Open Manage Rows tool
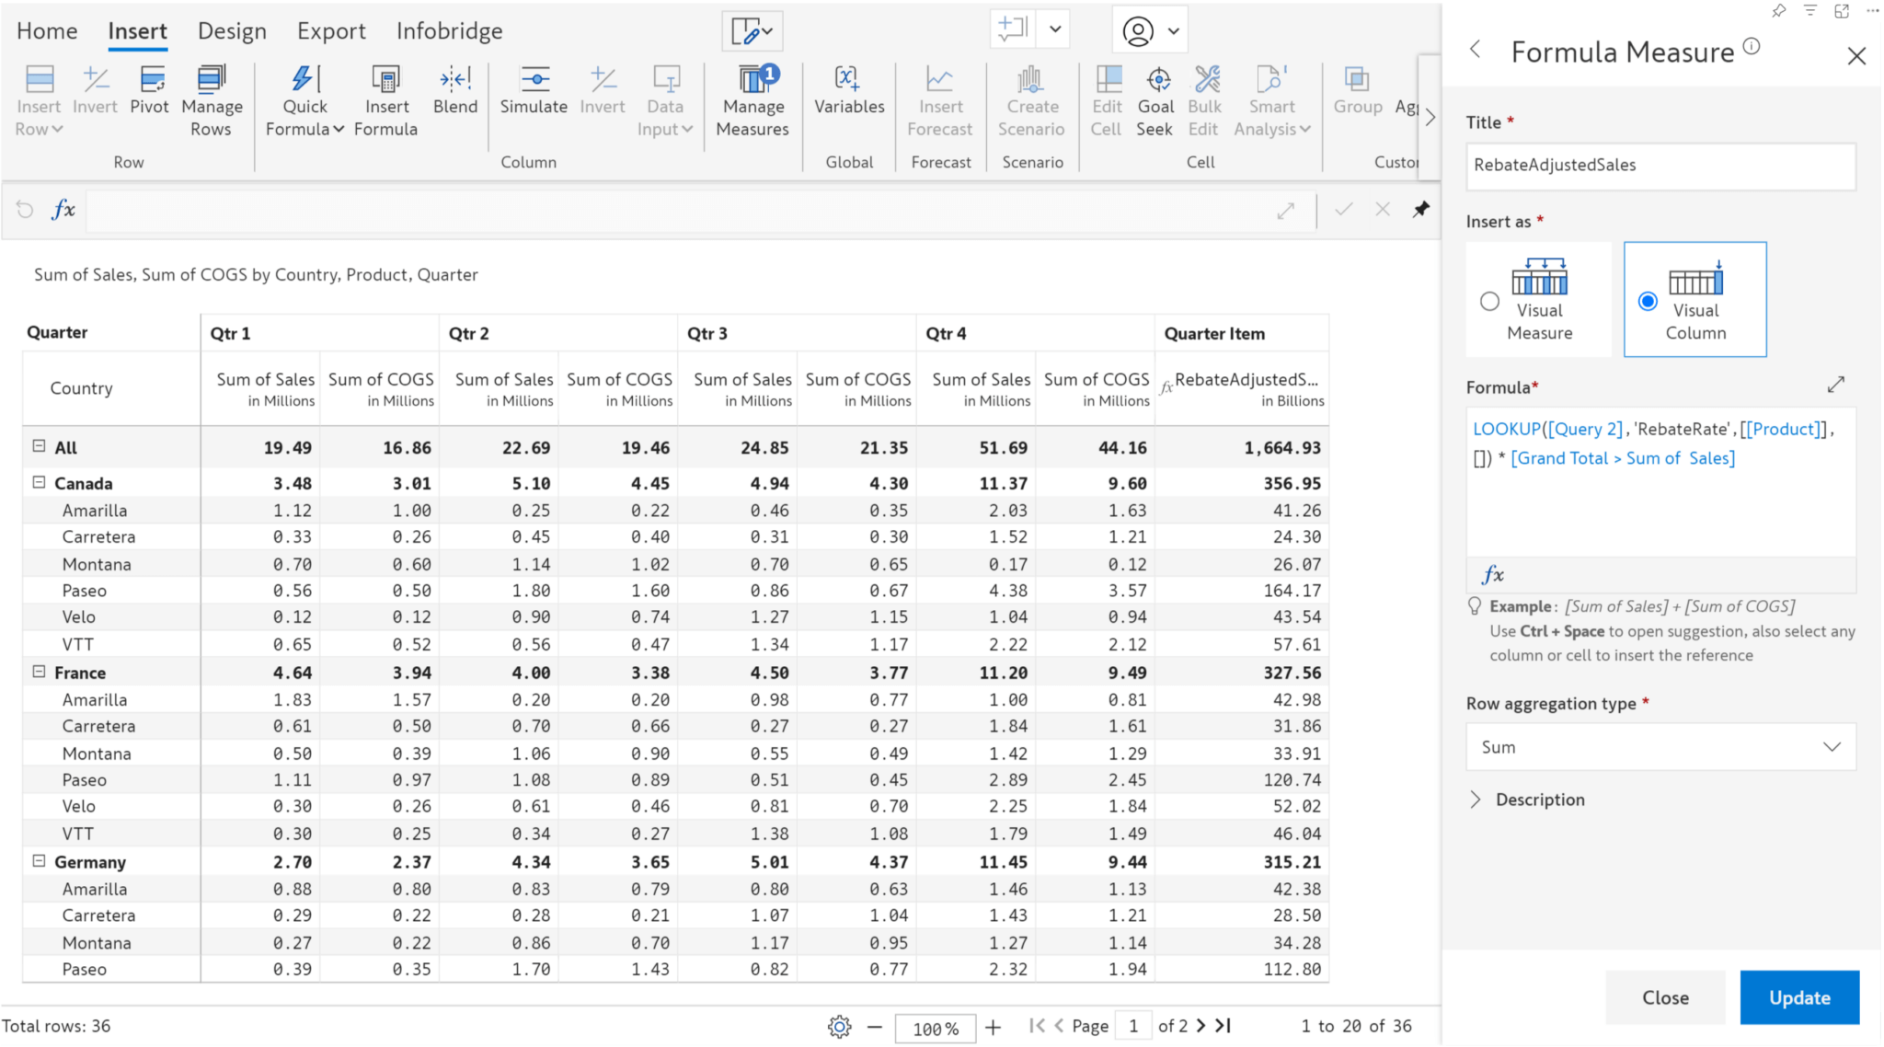Viewport: 1884px width, 1047px height. pos(212,101)
